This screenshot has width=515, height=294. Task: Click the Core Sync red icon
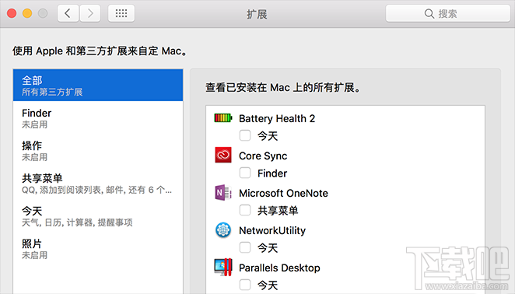tap(223, 155)
